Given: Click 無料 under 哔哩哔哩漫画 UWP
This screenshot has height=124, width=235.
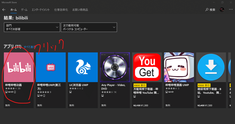Looking at the screenshot, I should 168,105.
